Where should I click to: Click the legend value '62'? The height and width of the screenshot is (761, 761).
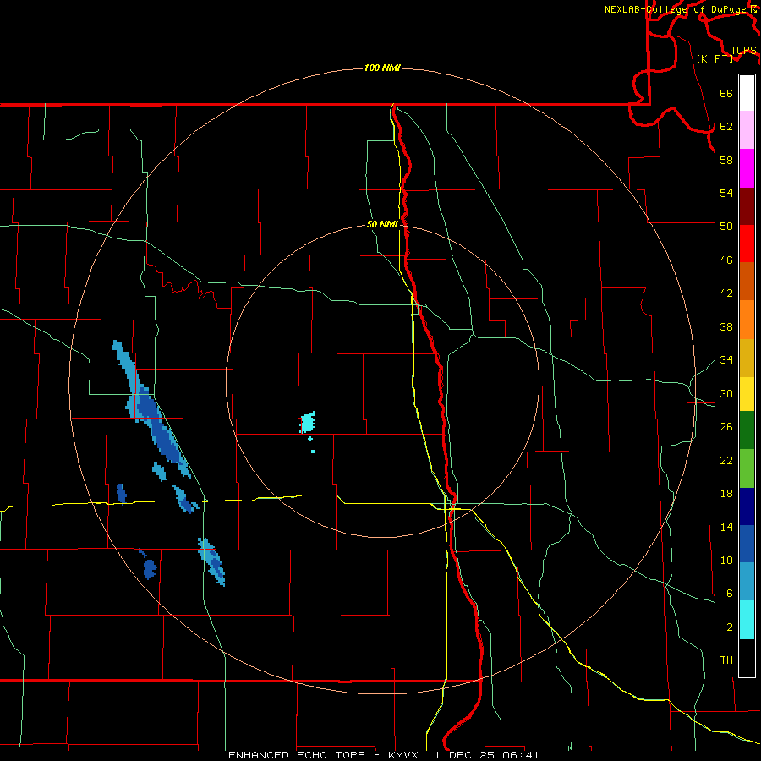[726, 127]
